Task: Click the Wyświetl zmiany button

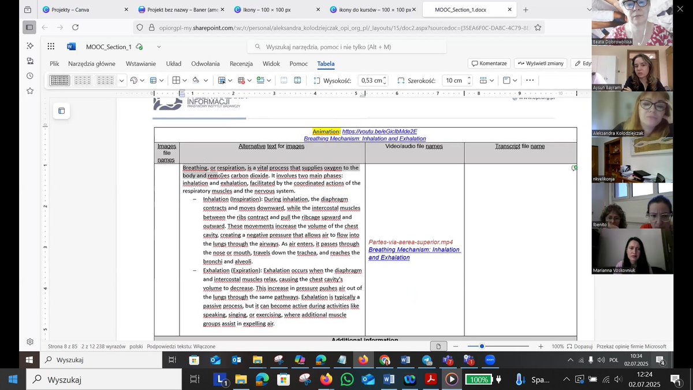Action: pos(541,64)
